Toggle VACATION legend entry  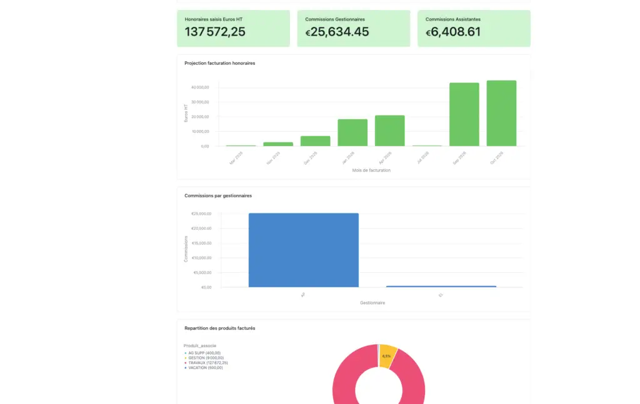[204, 368]
